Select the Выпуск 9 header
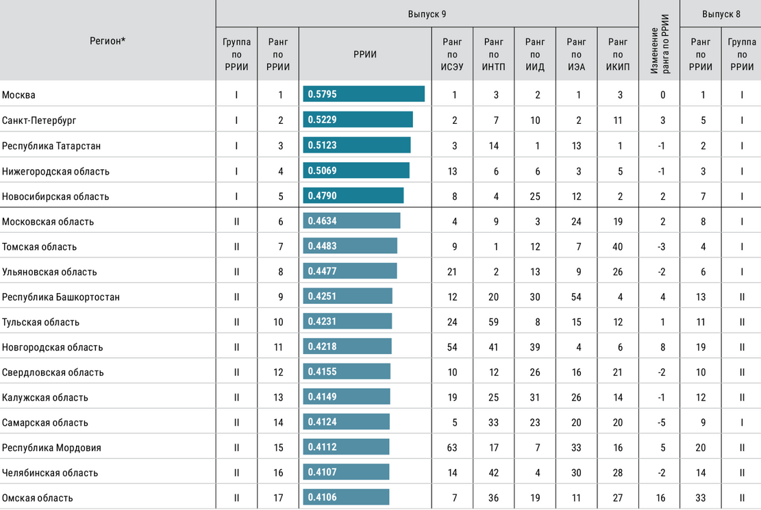The image size is (761, 510). click(427, 14)
